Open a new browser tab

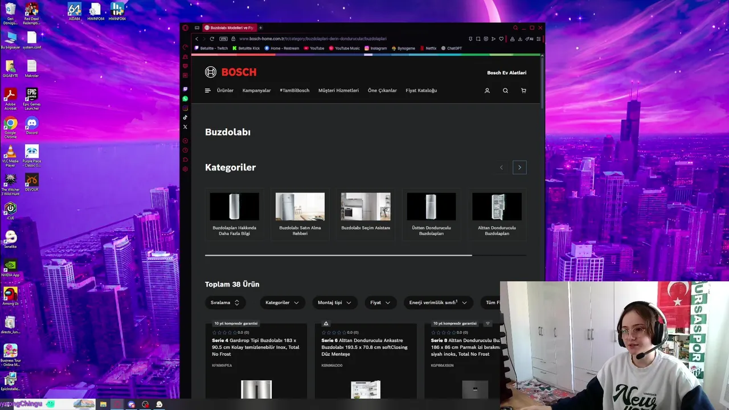[x=260, y=27]
